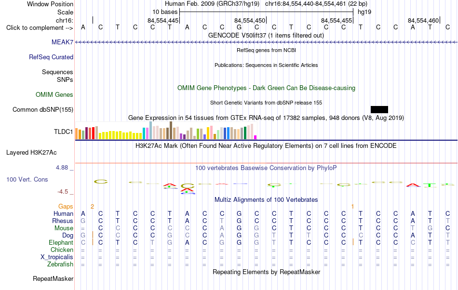Screen dimensions: 458x290
Task: Click the Rhesus species row label
Action: pos(63,221)
